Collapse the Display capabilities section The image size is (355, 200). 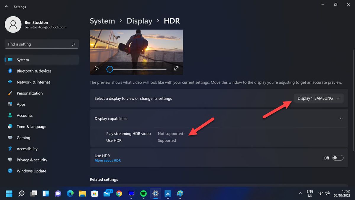point(341,119)
